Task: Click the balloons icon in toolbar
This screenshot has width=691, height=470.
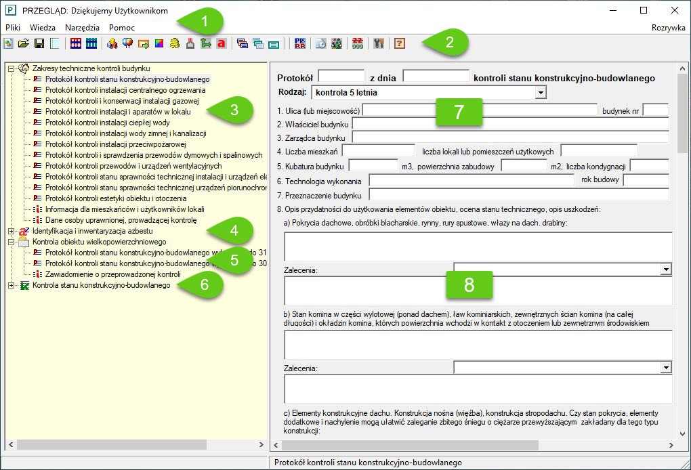Action: coord(127,43)
